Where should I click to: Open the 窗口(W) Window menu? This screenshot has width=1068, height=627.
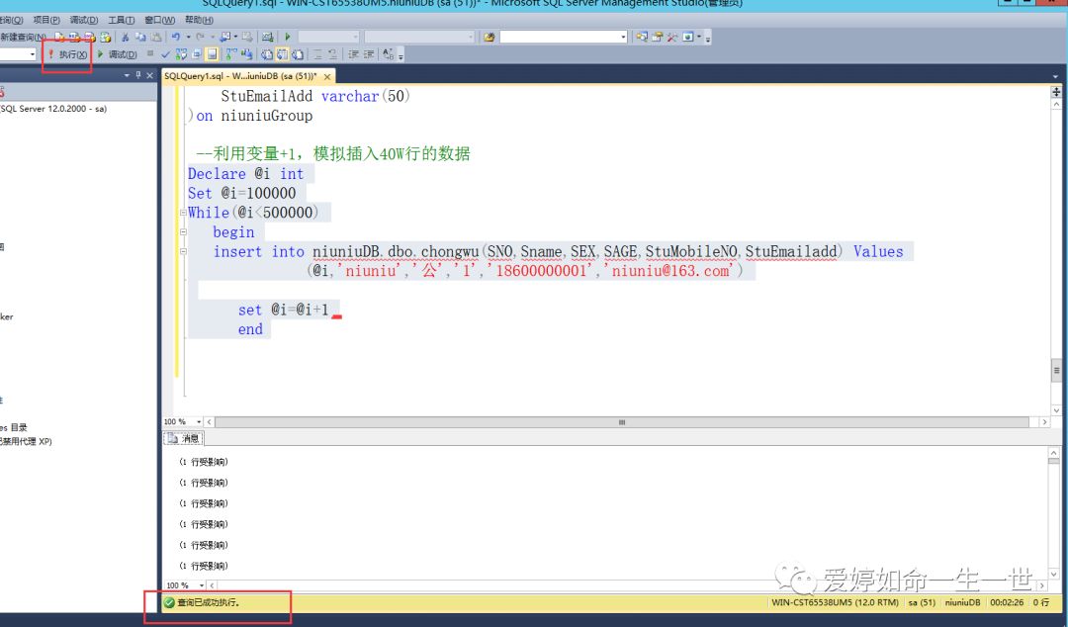[x=160, y=21]
